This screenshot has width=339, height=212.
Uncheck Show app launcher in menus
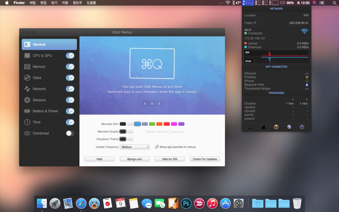click(x=157, y=147)
